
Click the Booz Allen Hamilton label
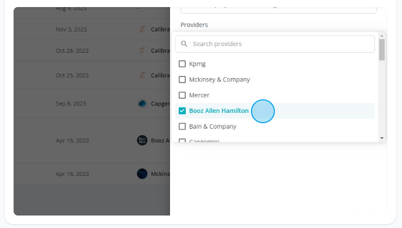tap(219, 111)
